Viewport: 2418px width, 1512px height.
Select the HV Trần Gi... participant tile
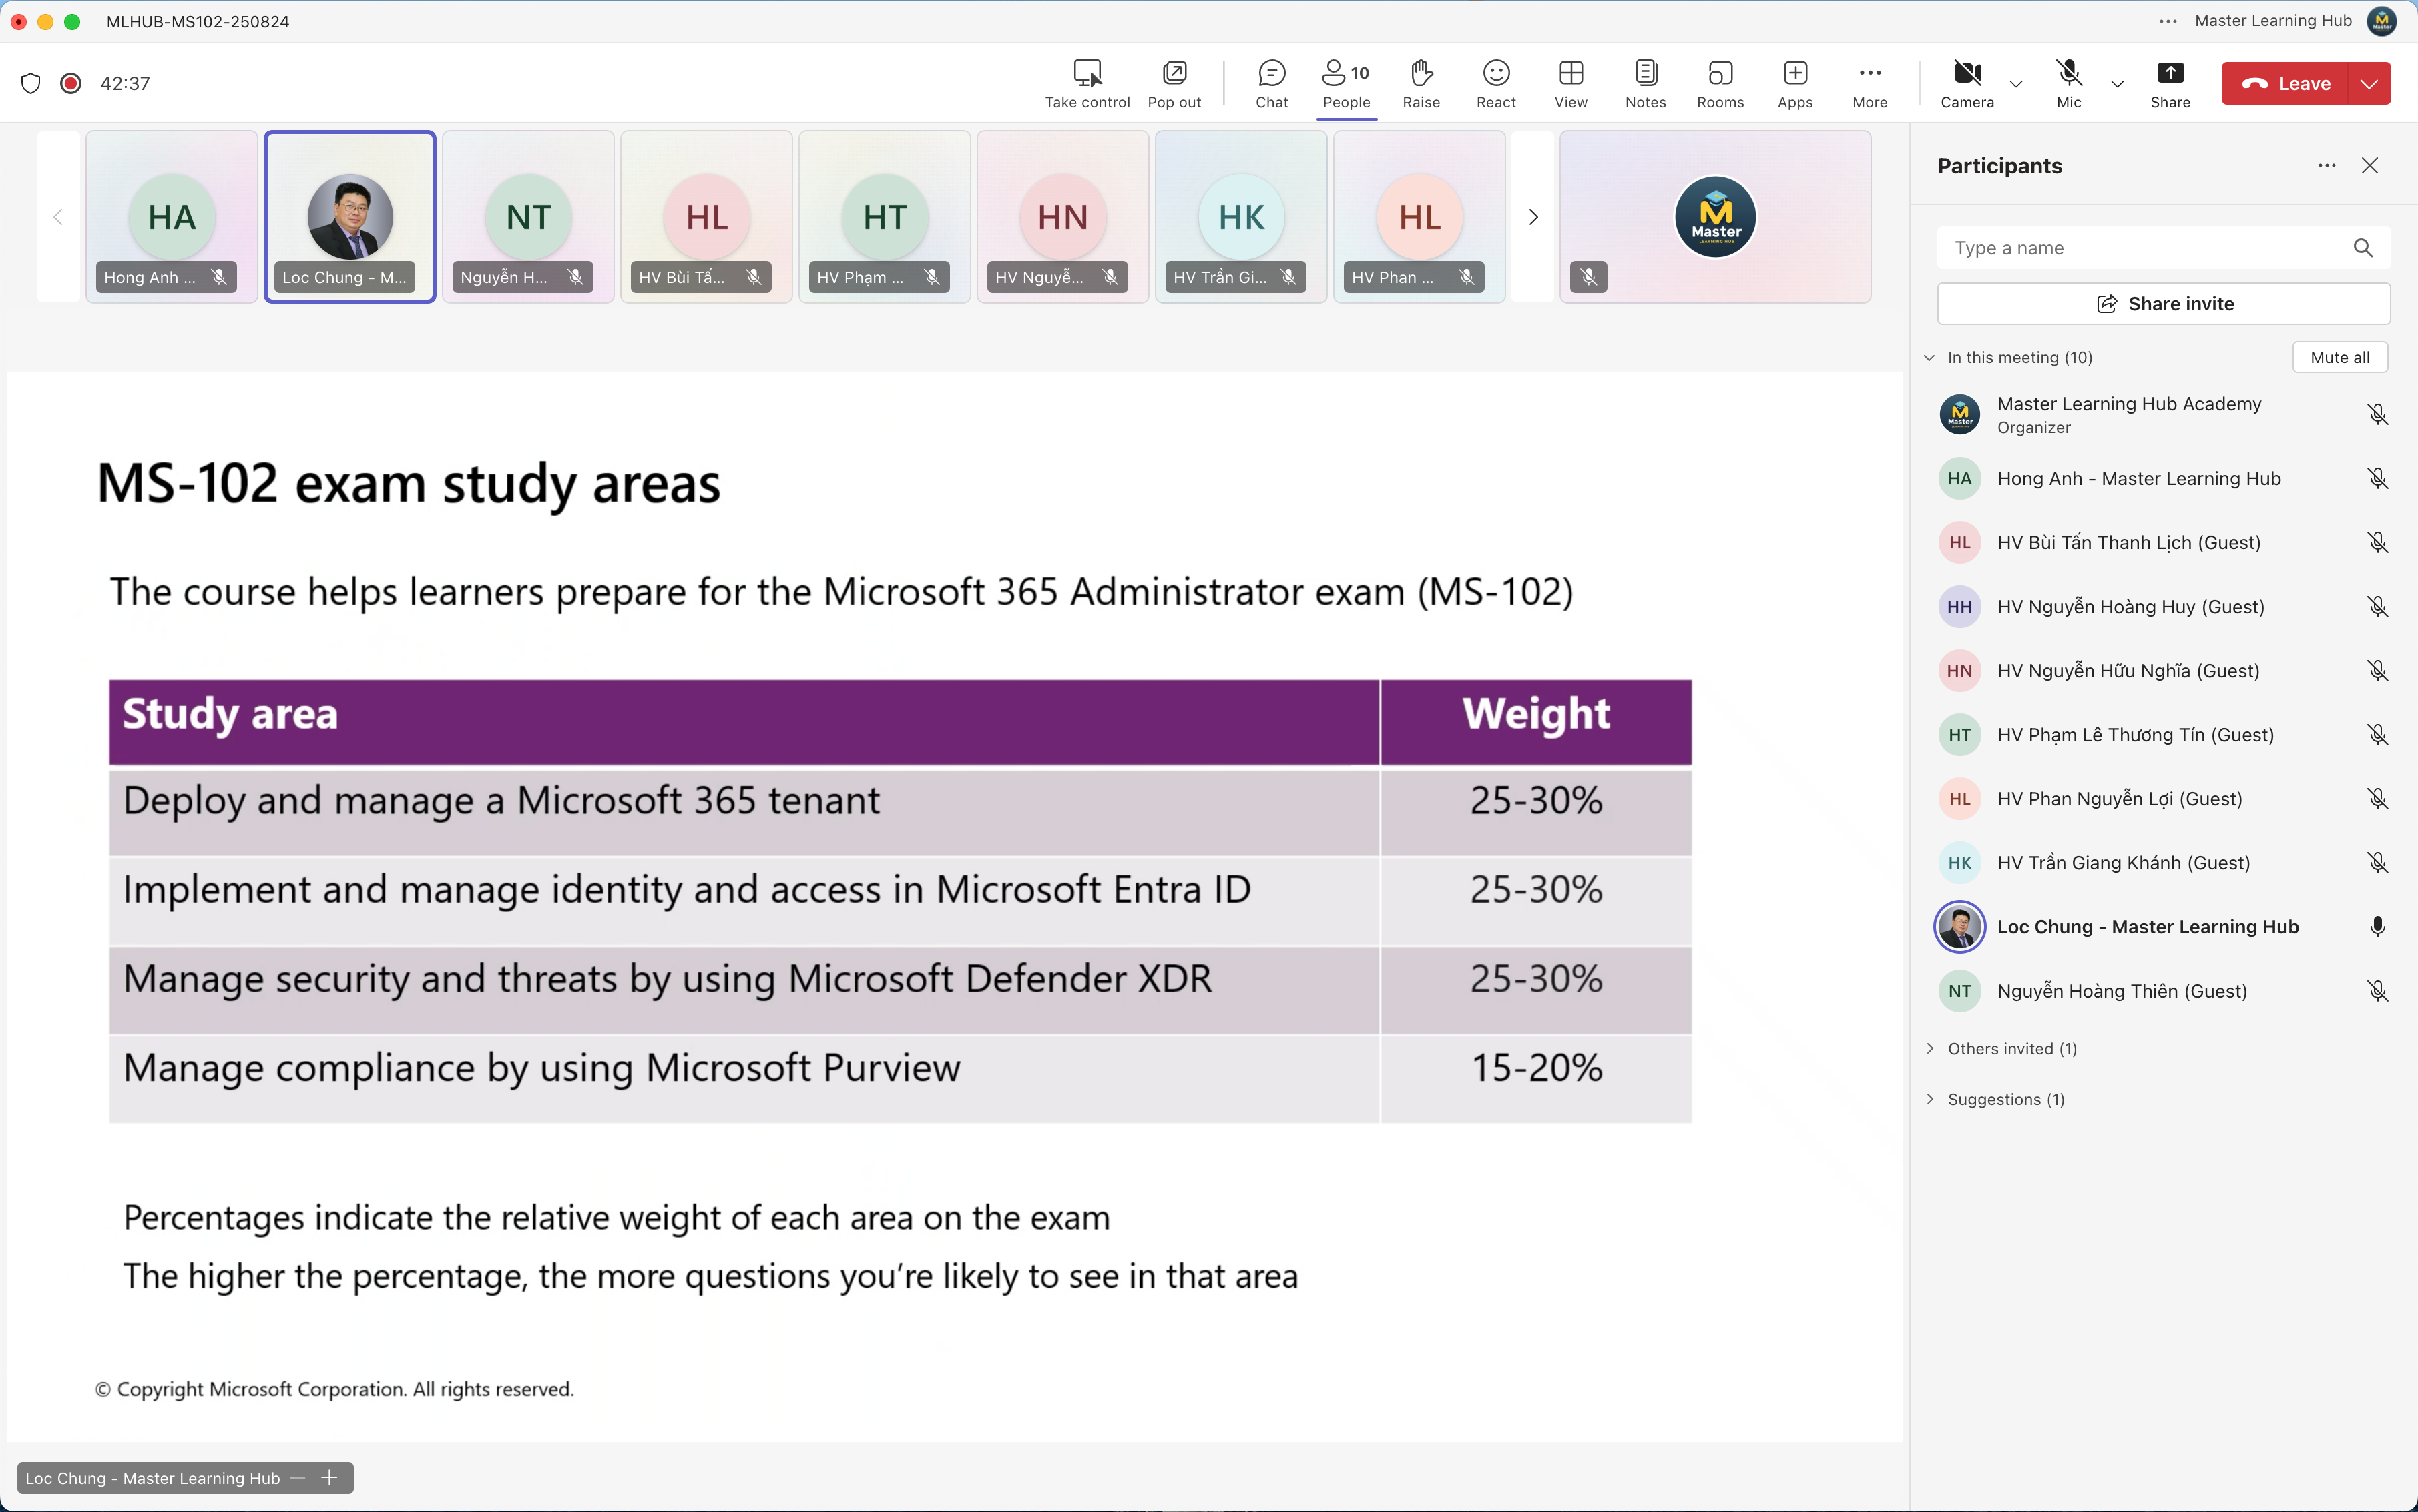[x=1242, y=217]
